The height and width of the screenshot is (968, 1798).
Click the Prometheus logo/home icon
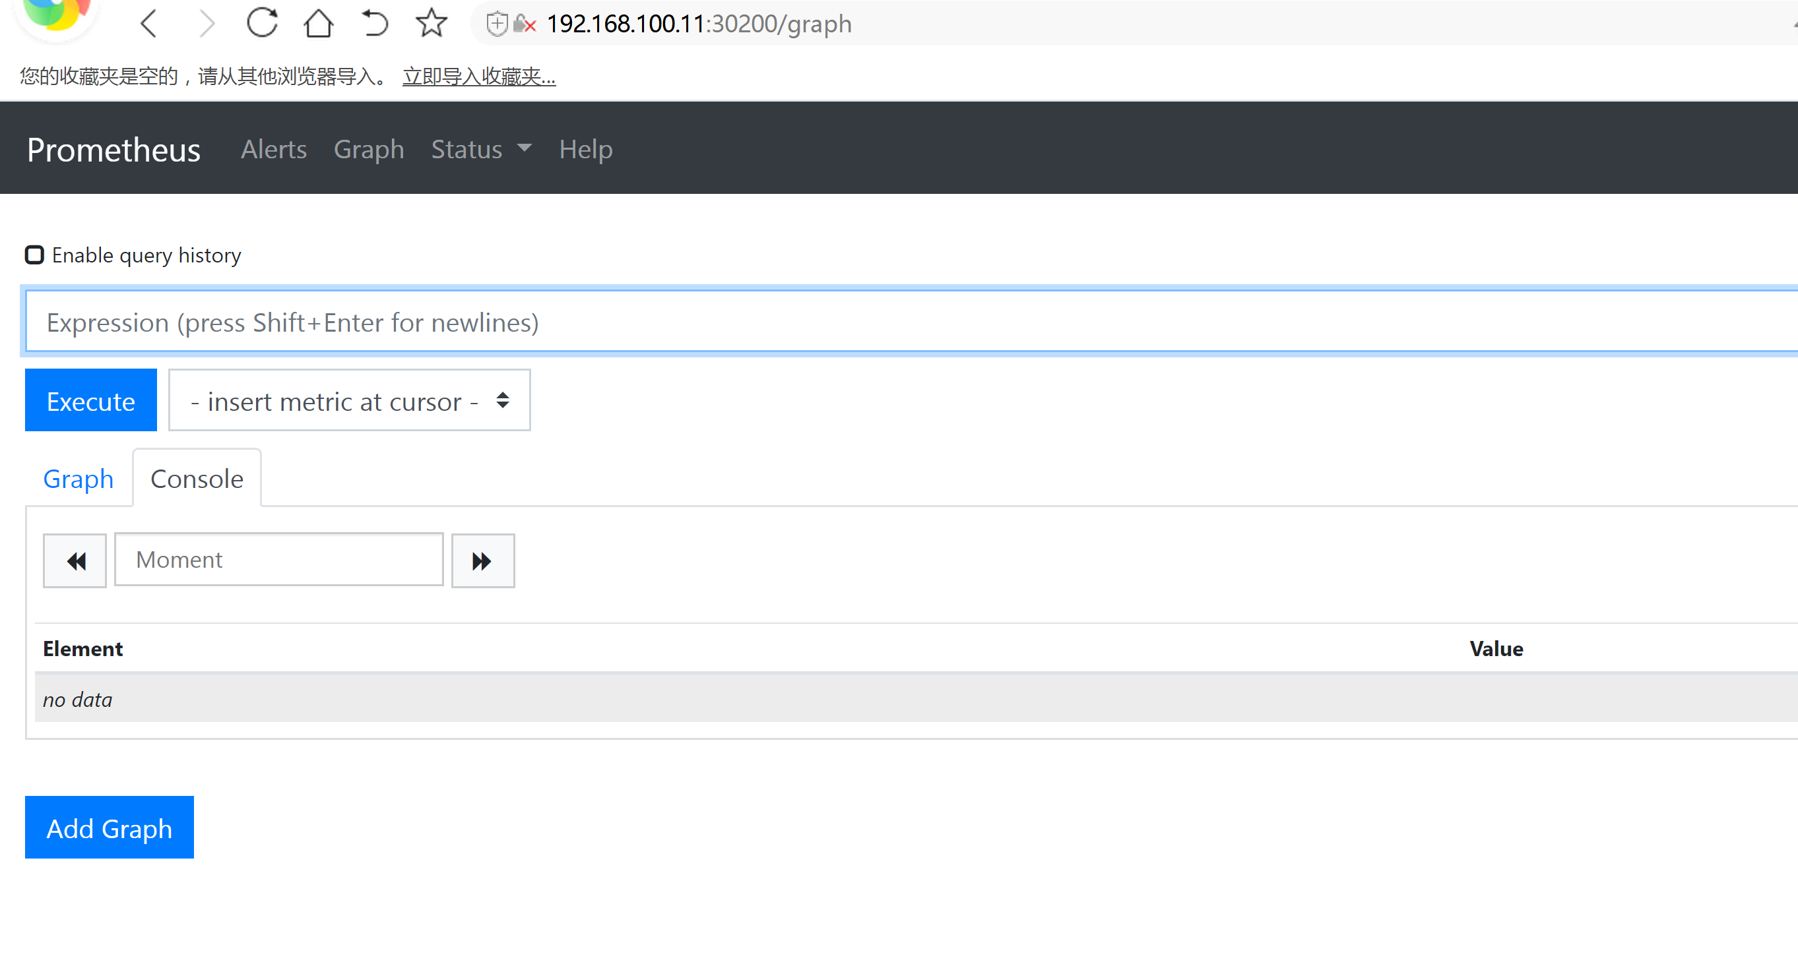[113, 148]
